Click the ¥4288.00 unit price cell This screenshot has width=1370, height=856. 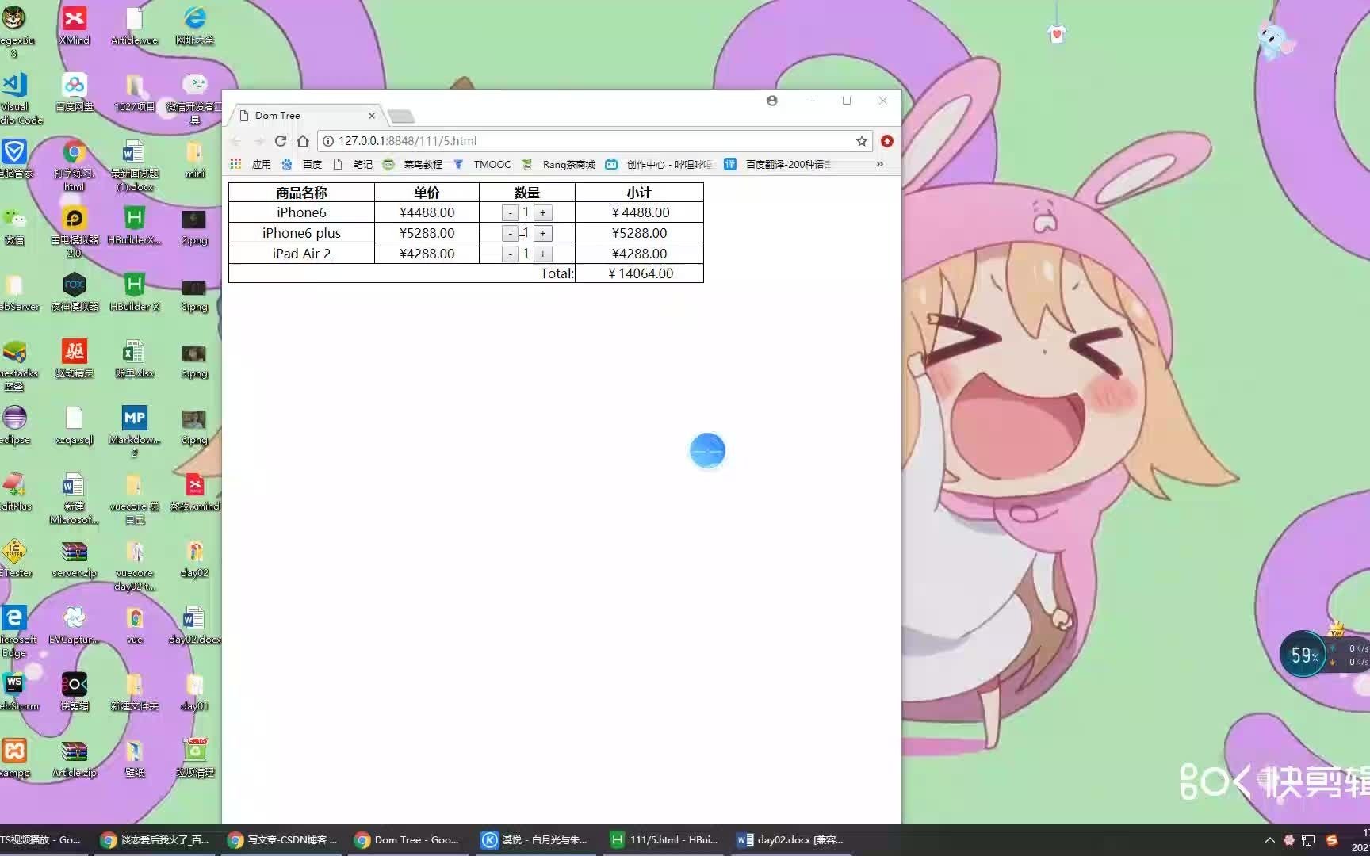pyautogui.click(x=427, y=254)
